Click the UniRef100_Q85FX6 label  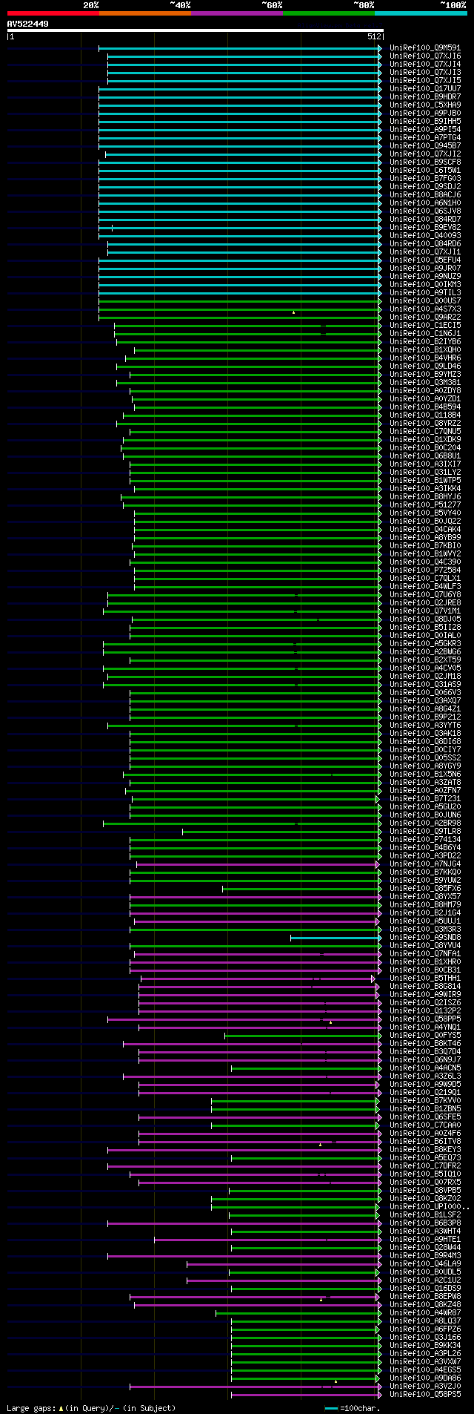[425, 888]
